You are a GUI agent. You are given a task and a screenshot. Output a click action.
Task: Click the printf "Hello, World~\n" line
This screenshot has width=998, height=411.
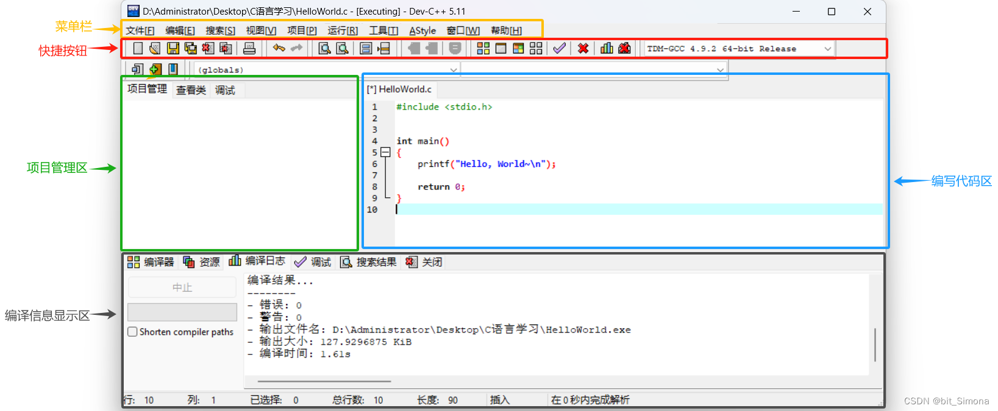click(x=487, y=164)
